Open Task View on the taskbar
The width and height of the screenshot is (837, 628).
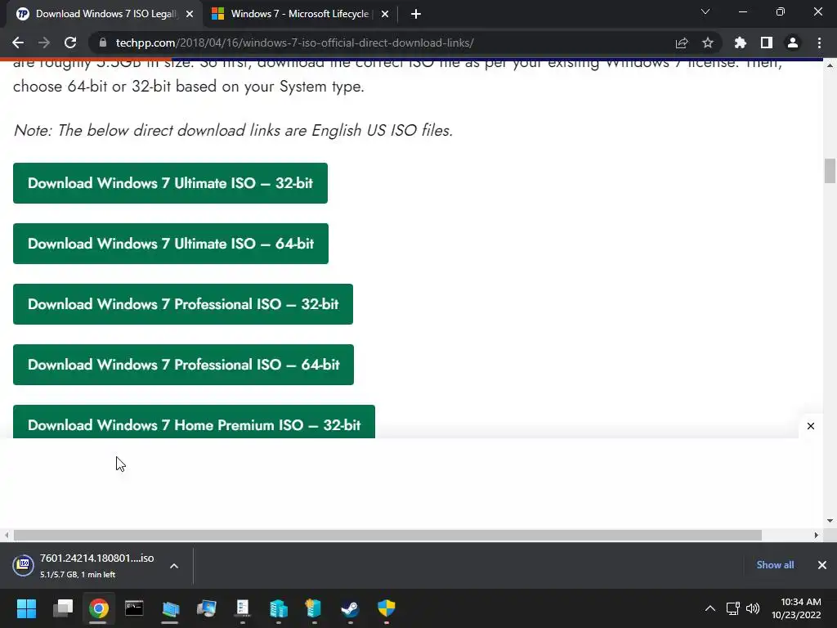pyautogui.click(x=62, y=608)
